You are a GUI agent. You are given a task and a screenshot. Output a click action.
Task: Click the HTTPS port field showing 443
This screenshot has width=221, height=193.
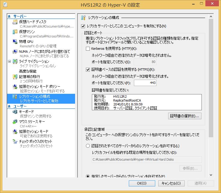pos(145,83)
